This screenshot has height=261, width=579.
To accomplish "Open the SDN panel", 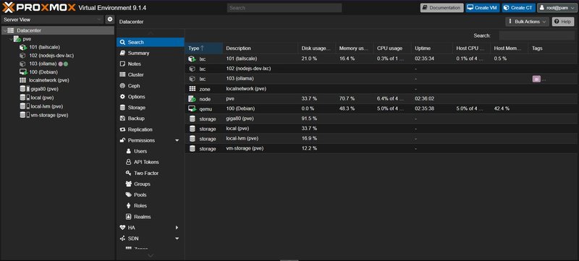I will pyautogui.click(x=151, y=239).
